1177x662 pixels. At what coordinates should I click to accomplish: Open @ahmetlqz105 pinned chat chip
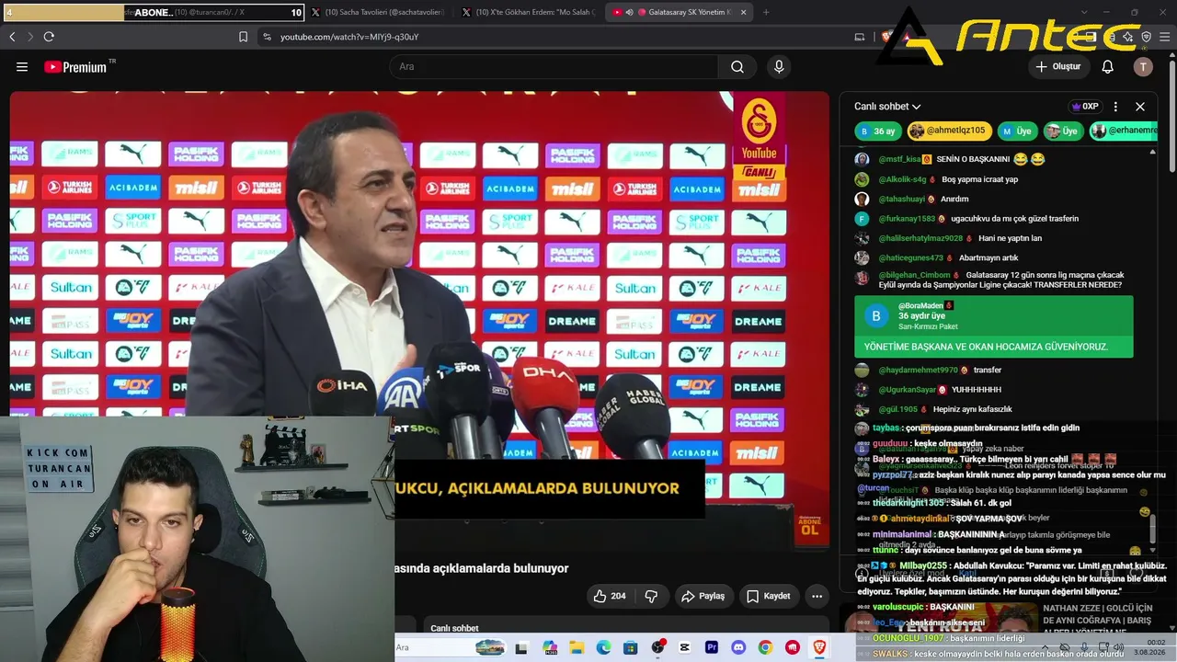pyautogui.click(x=948, y=131)
